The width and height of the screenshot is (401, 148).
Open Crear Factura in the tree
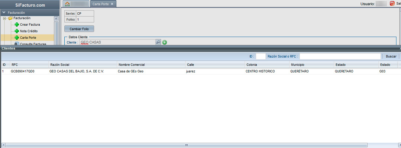[30, 25]
